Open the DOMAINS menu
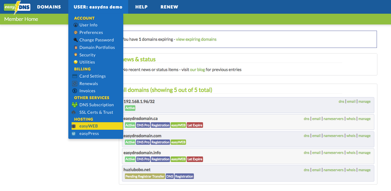 [49, 7]
